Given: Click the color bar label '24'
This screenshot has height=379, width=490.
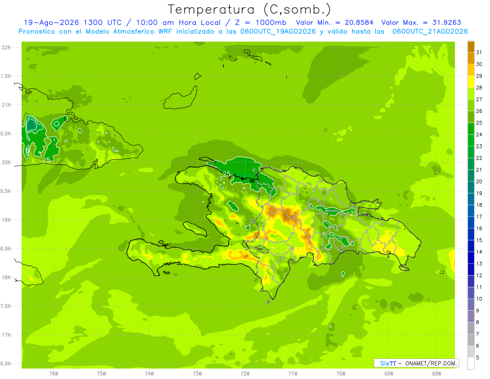Looking at the screenshot, I should click(x=479, y=135).
